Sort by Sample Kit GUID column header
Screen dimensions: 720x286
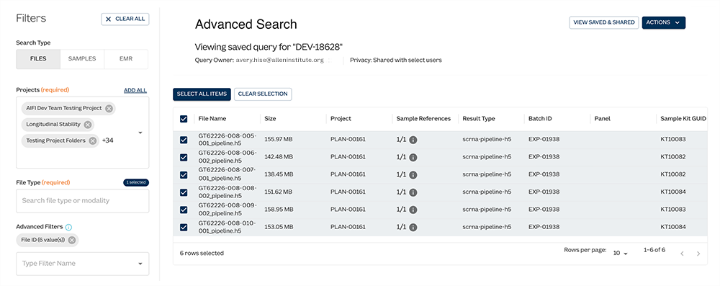click(x=683, y=119)
